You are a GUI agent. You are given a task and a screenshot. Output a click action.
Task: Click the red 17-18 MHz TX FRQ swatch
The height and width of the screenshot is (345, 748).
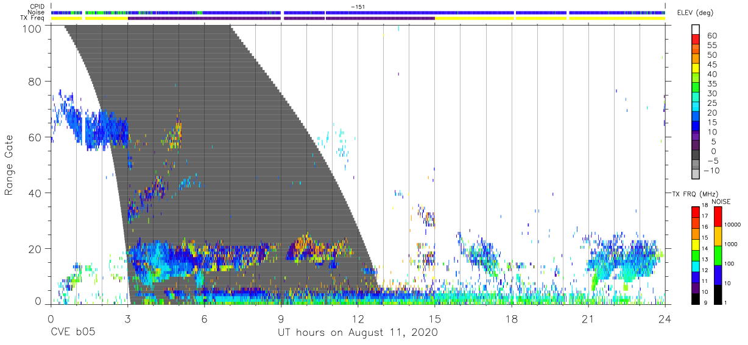[x=696, y=212]
